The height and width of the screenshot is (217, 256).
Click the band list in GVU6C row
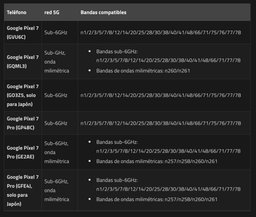tap(161, 32)
